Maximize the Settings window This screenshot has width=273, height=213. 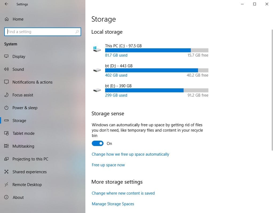(x=255, y=4)
